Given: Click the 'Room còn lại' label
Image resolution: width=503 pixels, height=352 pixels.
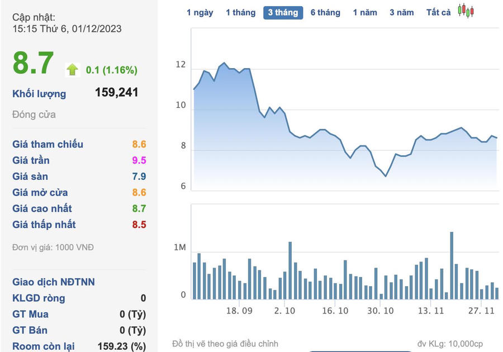Looking at the screenshot, I should (x=44, y=346).
